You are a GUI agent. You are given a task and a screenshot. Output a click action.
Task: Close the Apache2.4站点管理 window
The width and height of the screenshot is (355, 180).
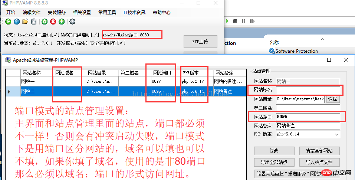(346, 60)
